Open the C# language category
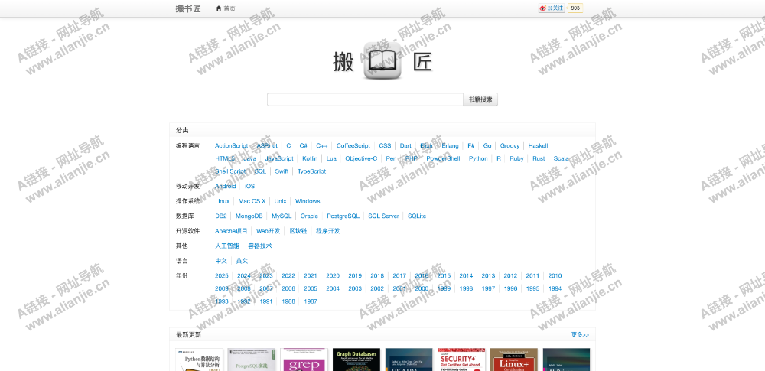The width and height of the screenshot is (765, 371). pyautogui.click(x=304, y=145)
